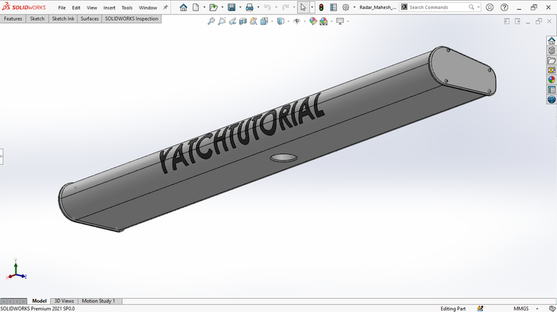Open SOLIDWORKS Resources home tab in task pane
This screenshot has height=312, width=557.
pyautogui.click(x=551, y=41)
